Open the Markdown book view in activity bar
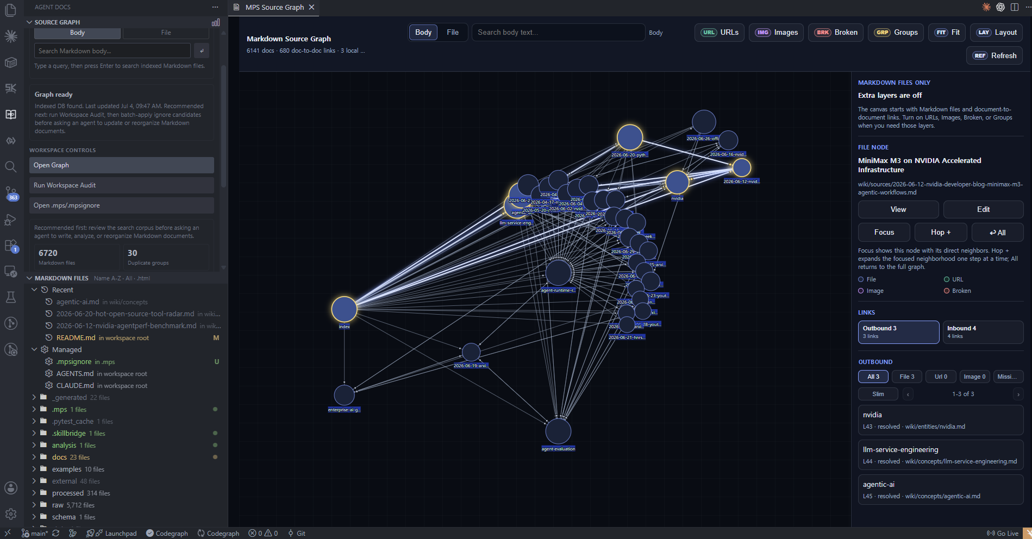1032x539 pixels. pos(11,114)
